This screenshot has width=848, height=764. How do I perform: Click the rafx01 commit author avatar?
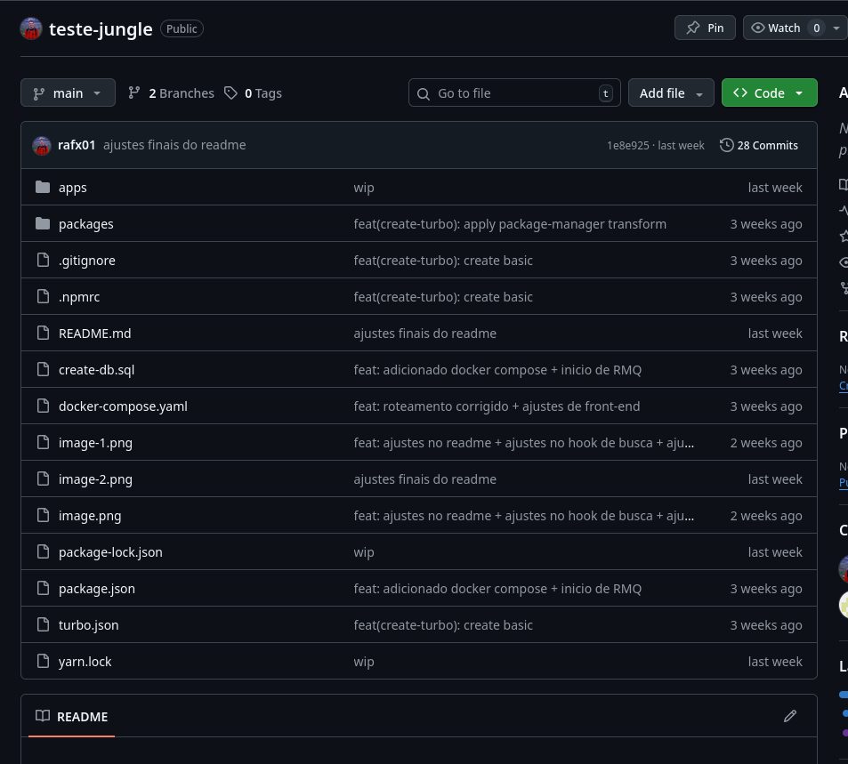42,145
